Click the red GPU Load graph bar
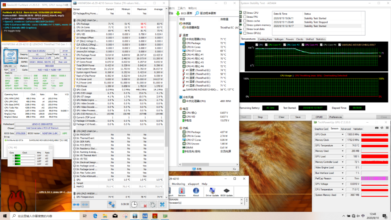391x220 pixels. [x=375, y=156]
